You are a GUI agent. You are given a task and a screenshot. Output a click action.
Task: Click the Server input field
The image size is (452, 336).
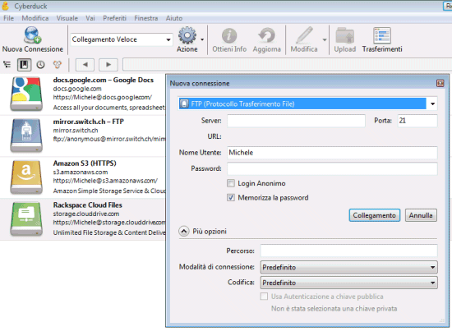tap(296, 121)
